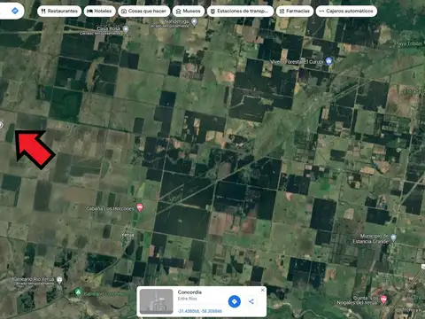This screenshot has height=319, width=425.
Task: Click the green campground pin near Balneario
Action: pyautogui.click(x=78, y=292)
